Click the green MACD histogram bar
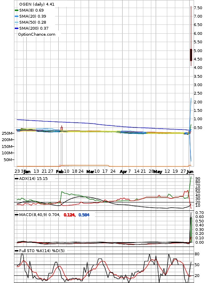The width and height of the screenshot is (210, 283). pos(191,230)
